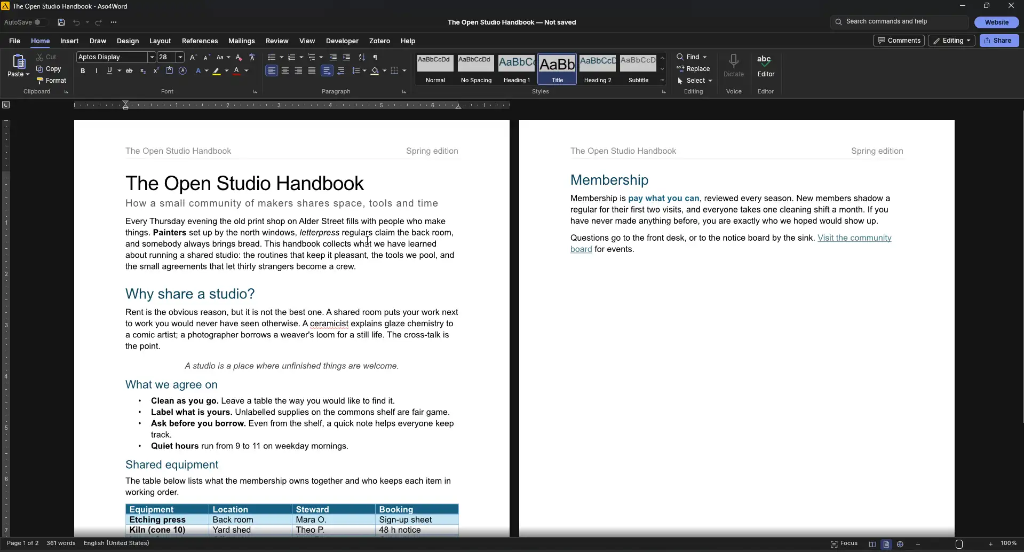Toggle left text alignment
1024x552 pixels.
272,70
